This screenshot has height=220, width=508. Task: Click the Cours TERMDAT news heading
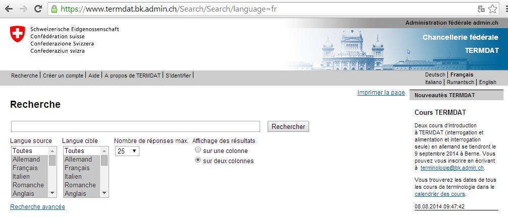pyautogui.click(x=440, y=113)
